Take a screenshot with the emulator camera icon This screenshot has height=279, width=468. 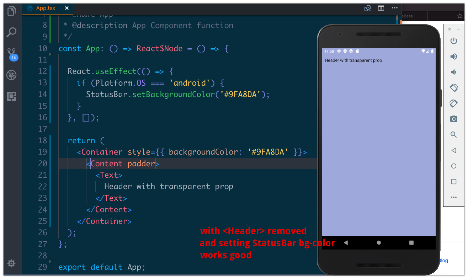tap(454, 119)
